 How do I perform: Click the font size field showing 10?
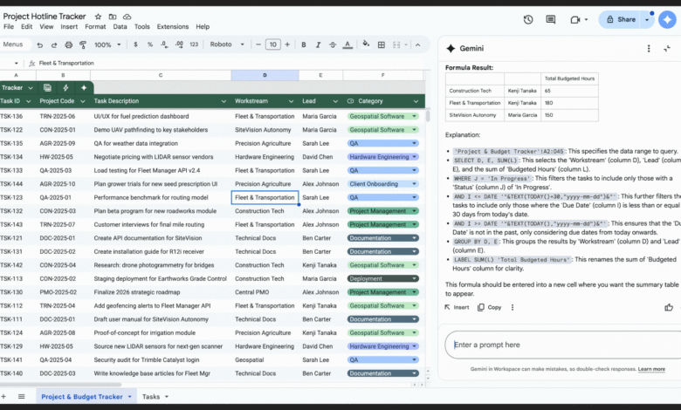[272, 44]
